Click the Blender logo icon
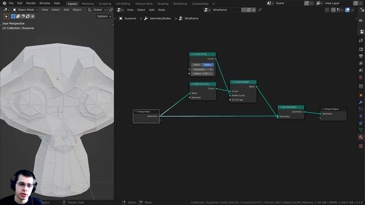 click(x=5, y=3)
